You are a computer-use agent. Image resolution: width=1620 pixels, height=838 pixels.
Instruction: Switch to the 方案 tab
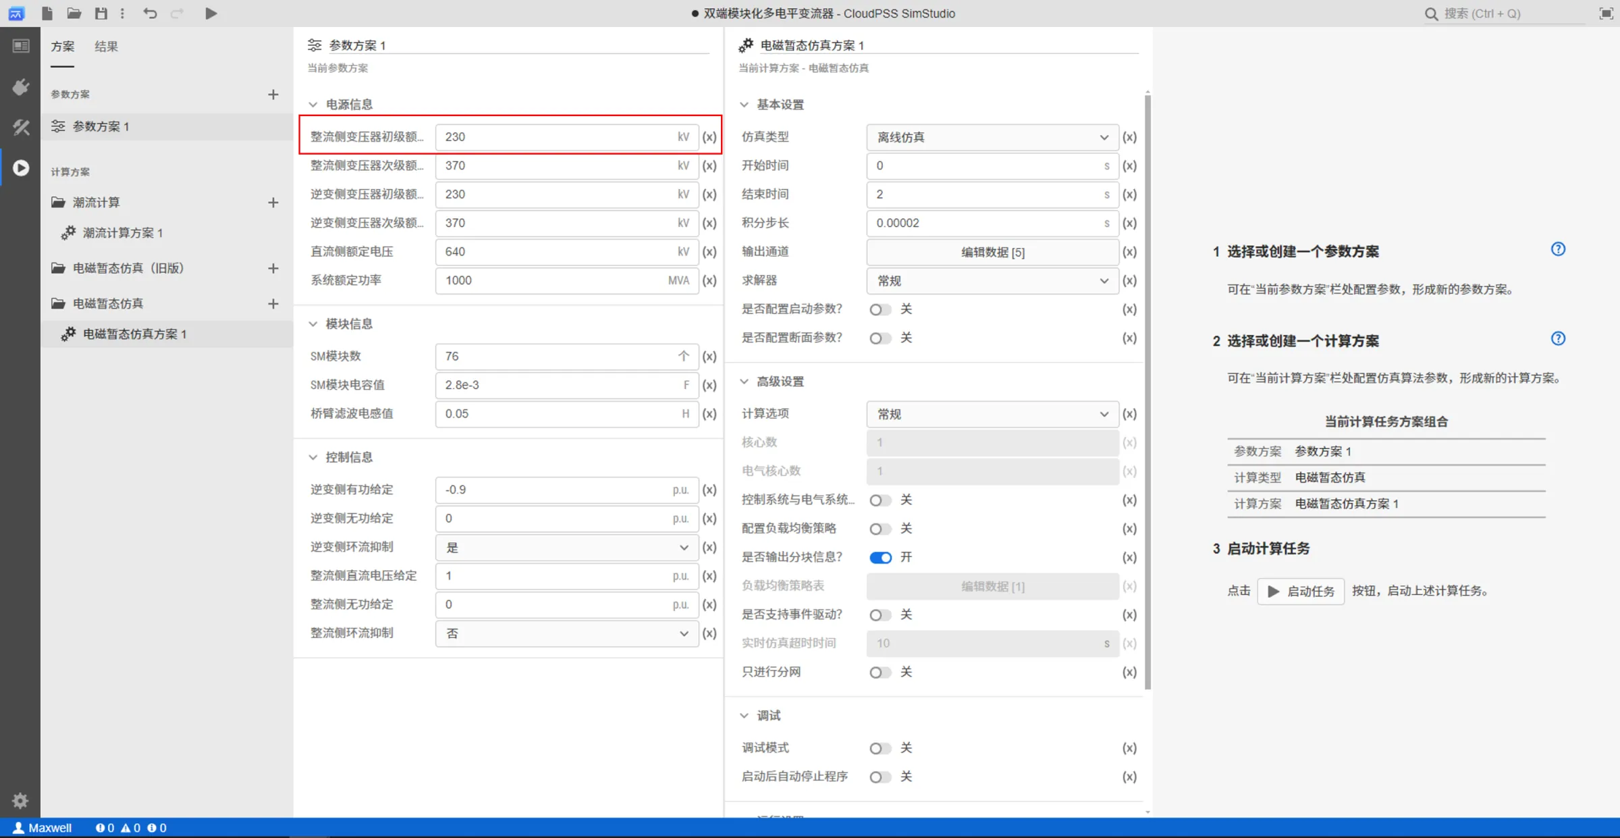[63, 47]
